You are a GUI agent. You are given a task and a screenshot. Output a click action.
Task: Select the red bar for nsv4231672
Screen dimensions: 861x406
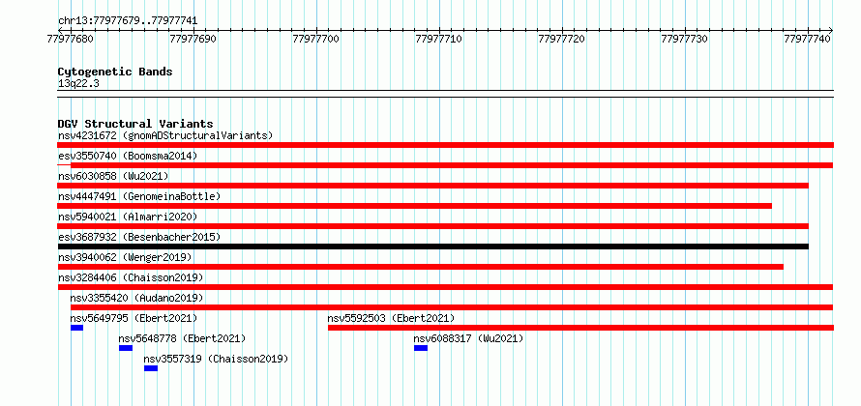point(445,145)
